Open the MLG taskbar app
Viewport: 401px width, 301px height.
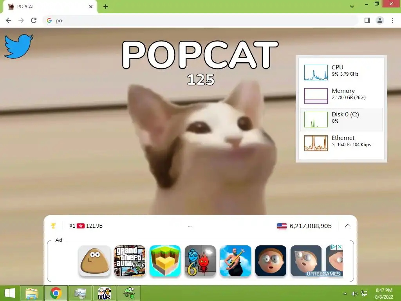click(x=104, y=293)
